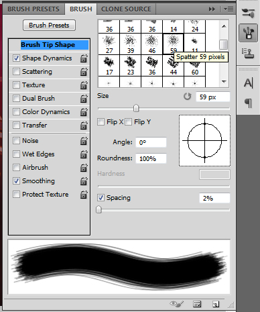Open the Brush Presets panel icon in dock
260x312 pixels.
pos(249,13)
